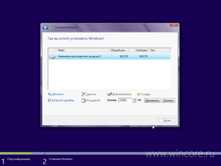Viewport: 221px width, 166px height.
Task: Click the blue back arrow button
Action: coord(45,28)
